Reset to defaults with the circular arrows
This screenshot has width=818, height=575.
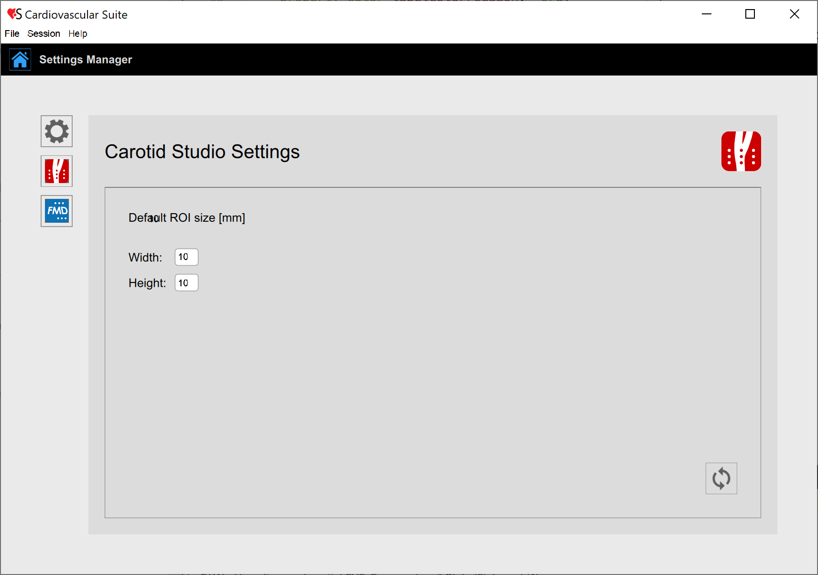click(721, 478)
